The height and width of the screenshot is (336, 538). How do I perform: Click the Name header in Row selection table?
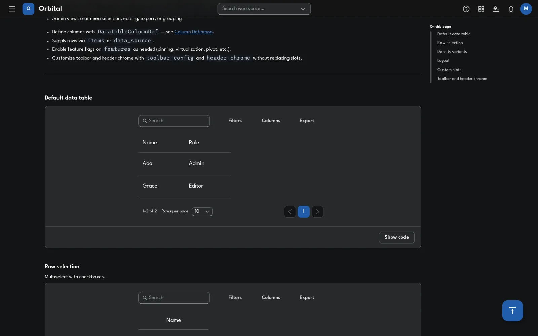174,320
